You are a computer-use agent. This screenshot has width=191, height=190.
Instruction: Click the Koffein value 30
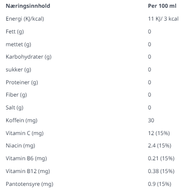151,120
